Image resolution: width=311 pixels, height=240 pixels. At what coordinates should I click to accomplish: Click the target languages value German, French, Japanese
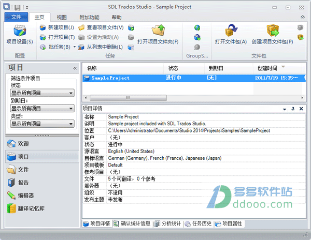click(165, 158)
